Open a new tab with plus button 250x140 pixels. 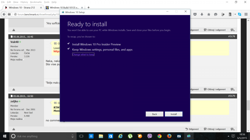pyautogui.click(x=88, y=7)
